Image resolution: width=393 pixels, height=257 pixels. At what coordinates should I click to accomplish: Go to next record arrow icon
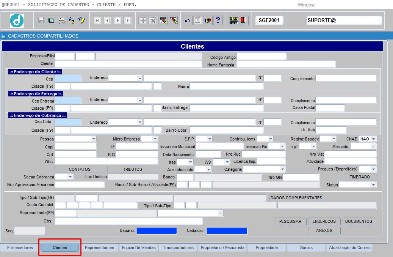click(118, 20)
